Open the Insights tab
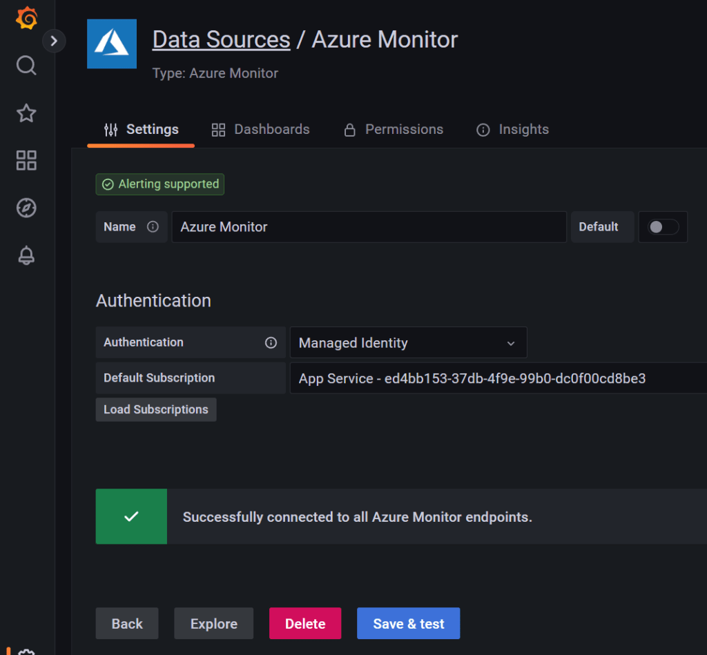Screen dimensions: 707x655 (x=513, y=130)
